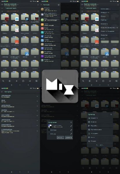
Task: Choose Фильтр in the overflow menu
Action: (109, 16)
